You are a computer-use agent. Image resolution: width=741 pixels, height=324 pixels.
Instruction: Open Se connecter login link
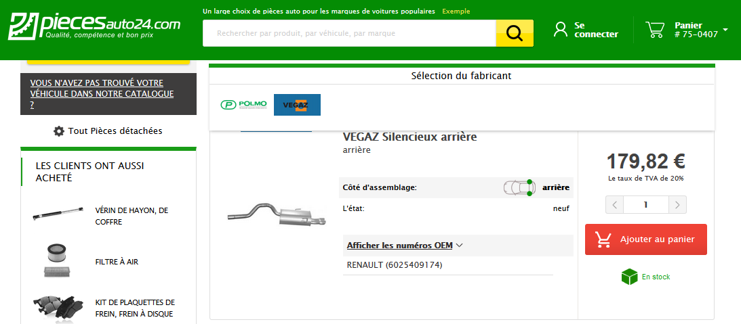[x=596, y=30]
